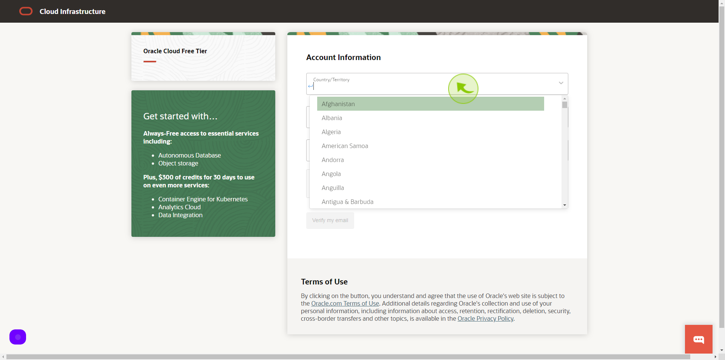Pick Antigua & Barbuda option
Image resolution: width=725 pixels, height=360 pixels.
[x=430, y=202]
